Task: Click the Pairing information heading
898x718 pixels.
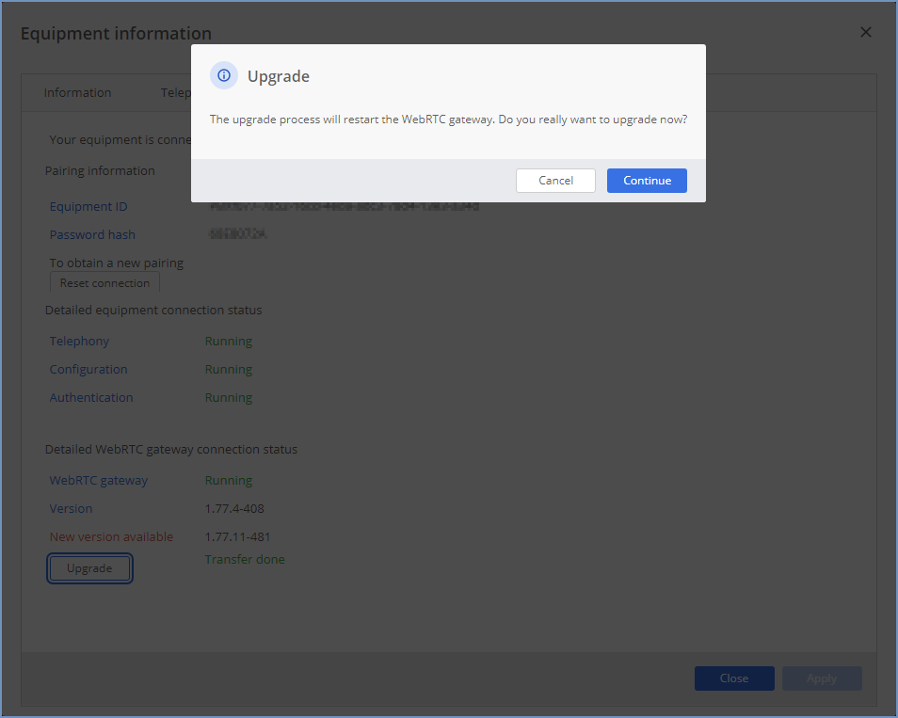Action: pyautogui.click(x=100, y=170)
